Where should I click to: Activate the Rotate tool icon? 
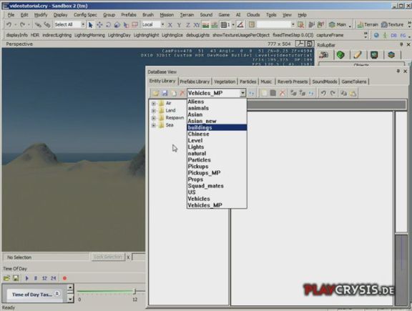coord(108,25)
